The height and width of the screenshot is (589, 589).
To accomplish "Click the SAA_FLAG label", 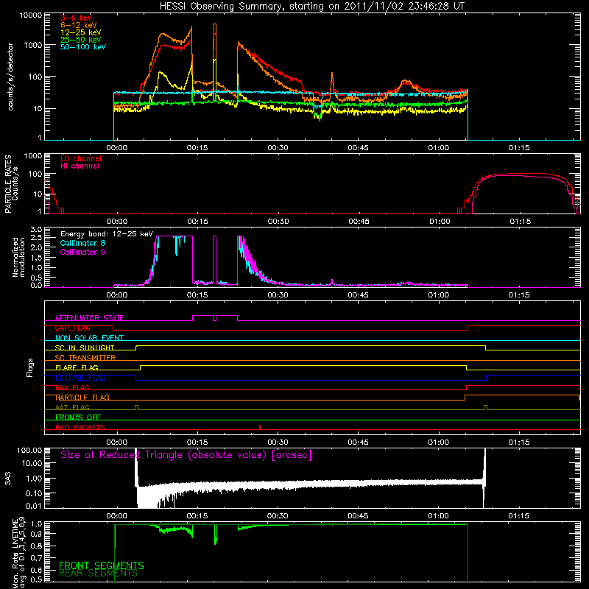I will click(72, 387).
